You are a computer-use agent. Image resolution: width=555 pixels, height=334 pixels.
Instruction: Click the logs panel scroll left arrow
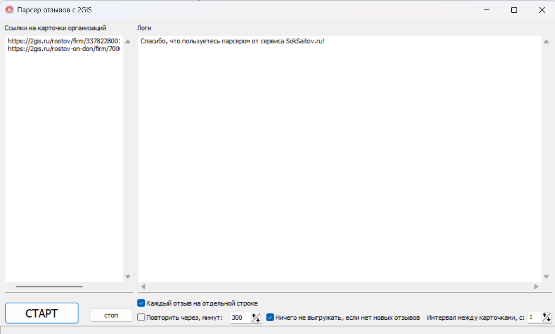[x=143, y=287]
